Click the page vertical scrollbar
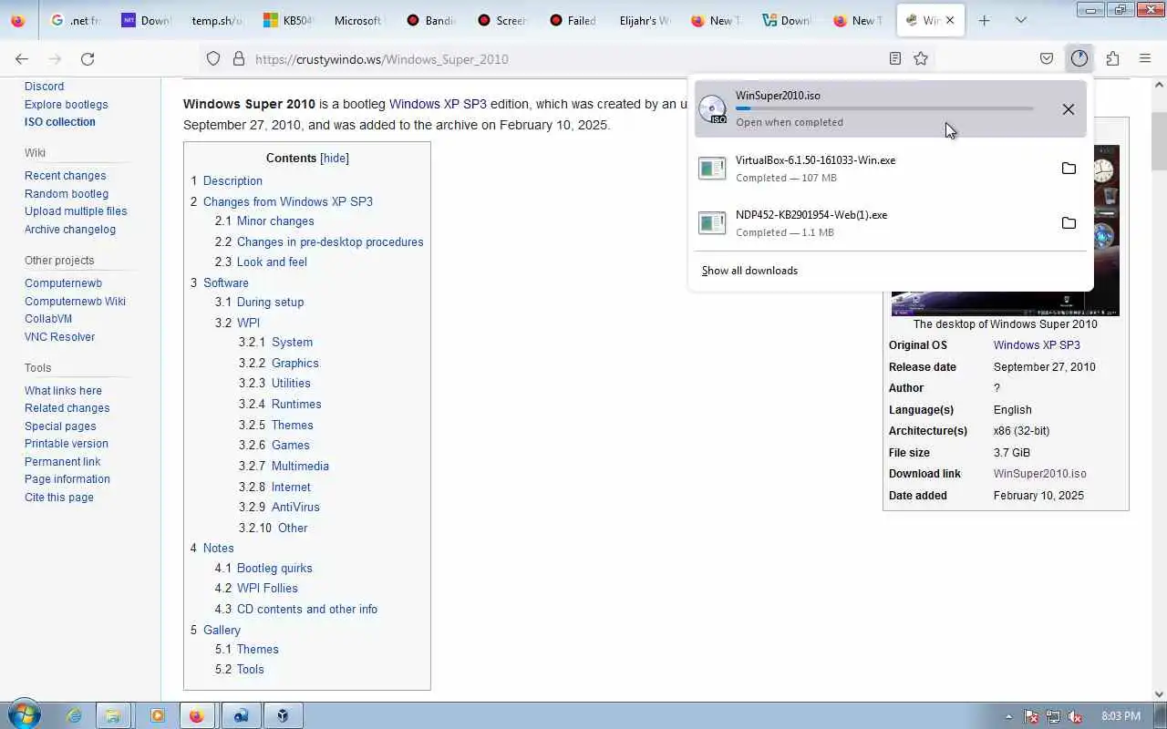This screenshot has height=729, width=1167. coord(1159,141)
